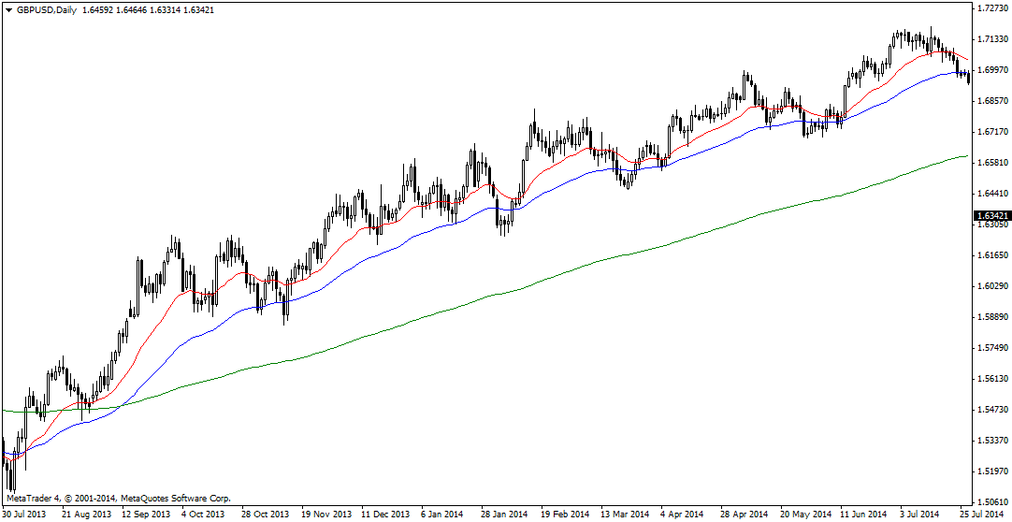
Task: Click the 1.64410 price axis label
Action: pyautogui.click(x=992, y=193)
